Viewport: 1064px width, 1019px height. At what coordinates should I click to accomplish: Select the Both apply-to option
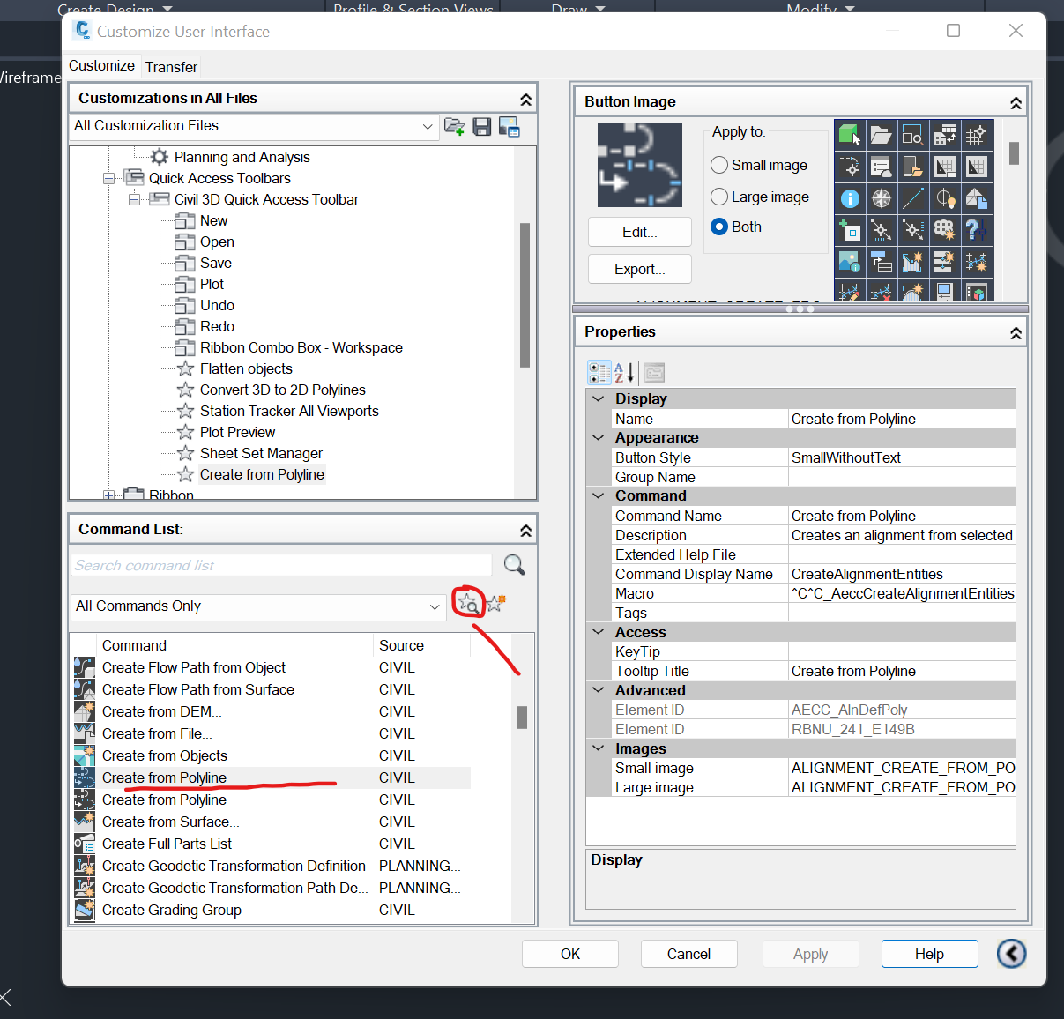pyautogui.click(x=718, y=227)
